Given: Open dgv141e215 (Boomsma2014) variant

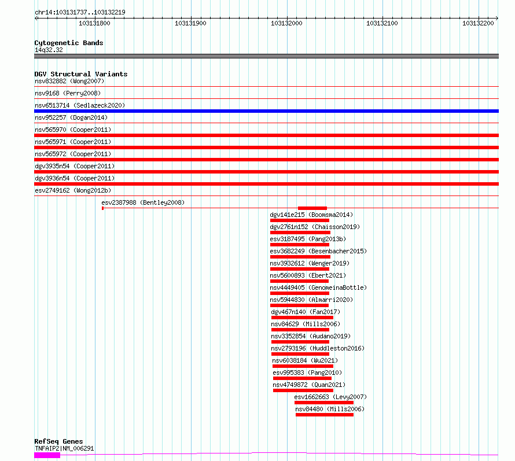Looking at the screenshot, I should [x=311, y=215].
